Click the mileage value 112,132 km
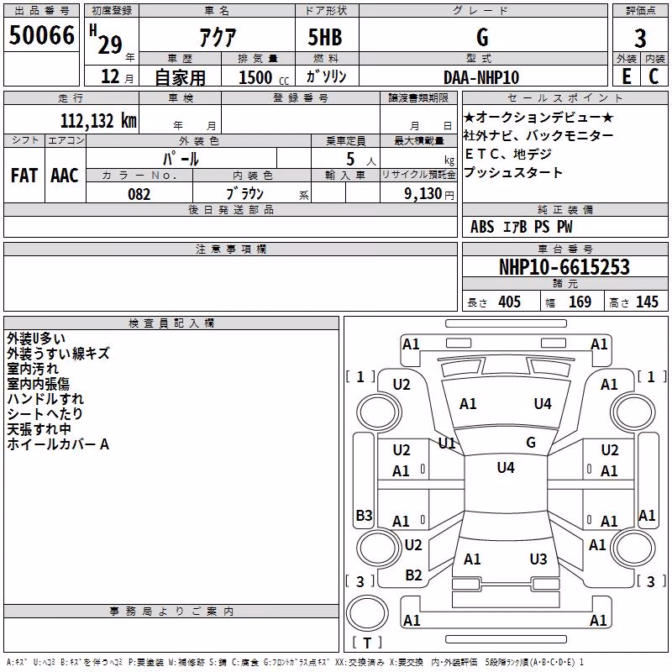 pyautogui.click(x=98, y=120)
